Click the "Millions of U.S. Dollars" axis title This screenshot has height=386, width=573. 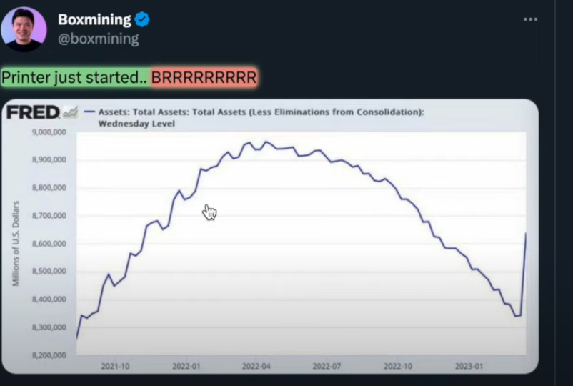16,244
